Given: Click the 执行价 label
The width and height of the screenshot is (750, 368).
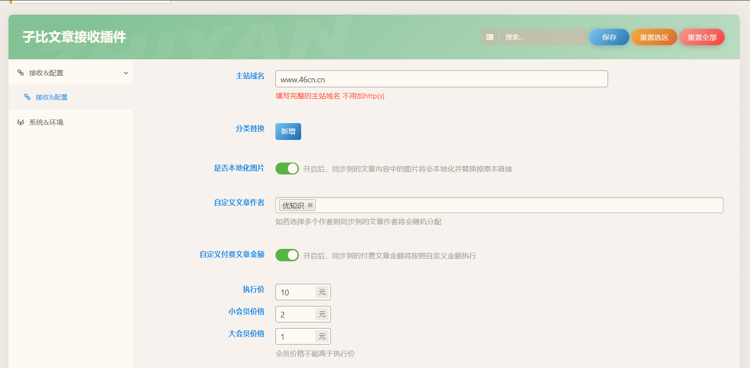Looking at the screenshot, I should [x=254, y=289].
